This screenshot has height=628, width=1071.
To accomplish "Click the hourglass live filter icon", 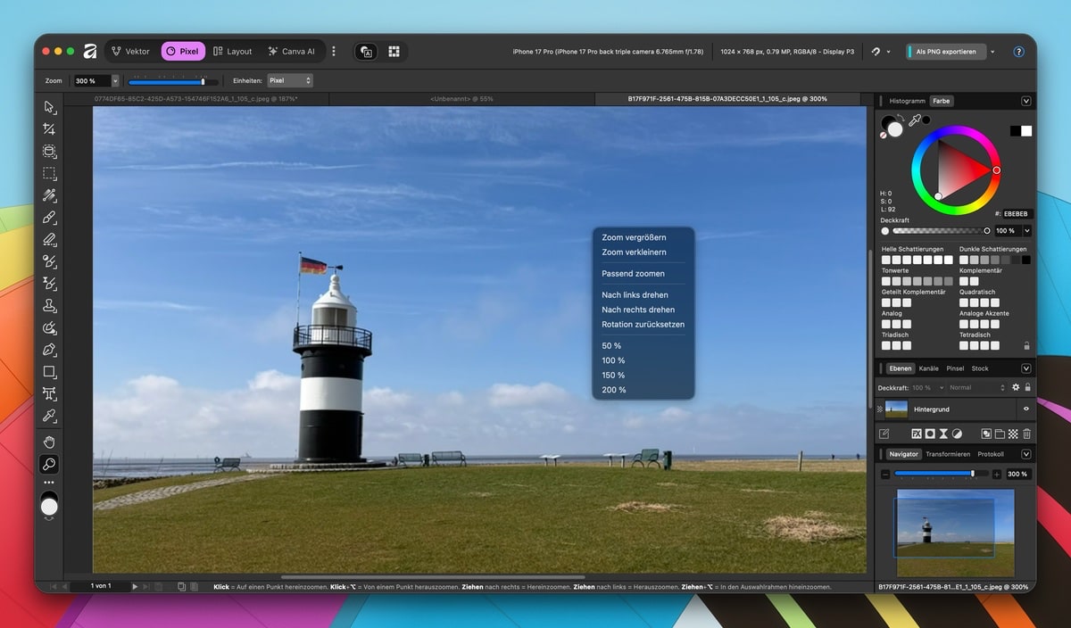I will tap(943, 434).
